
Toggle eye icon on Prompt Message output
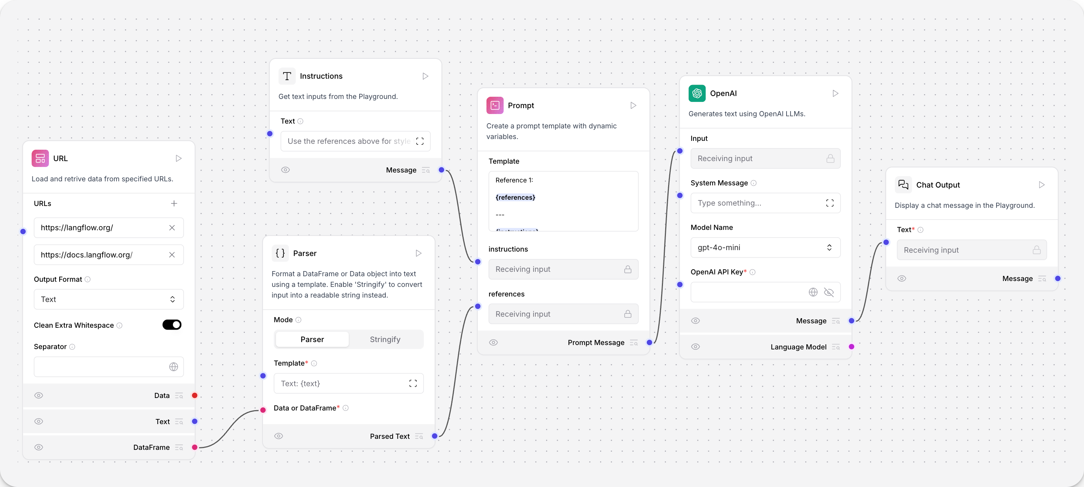pos(493,342)
